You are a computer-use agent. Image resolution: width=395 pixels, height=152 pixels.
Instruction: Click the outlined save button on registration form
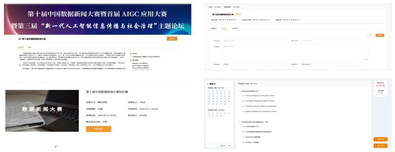370,35
